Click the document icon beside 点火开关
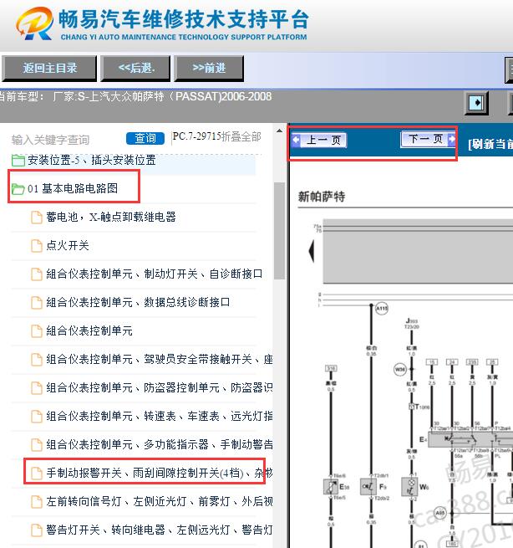This screenshot has height=548, width=513. (37, 246)
